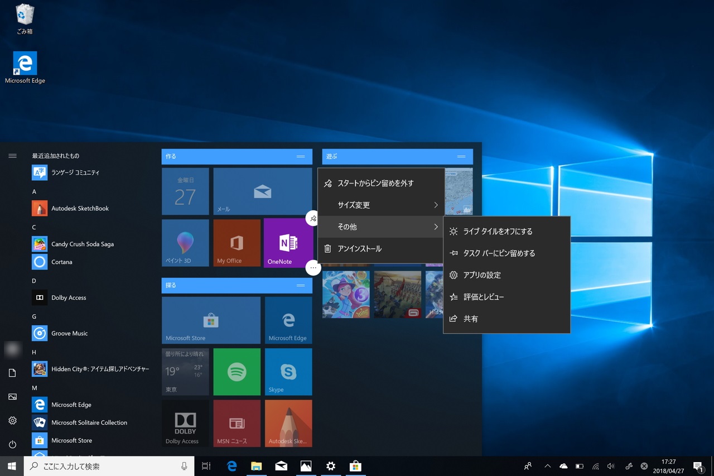
Task: Launch the green Spotify tile
Action: coord(237,372)
